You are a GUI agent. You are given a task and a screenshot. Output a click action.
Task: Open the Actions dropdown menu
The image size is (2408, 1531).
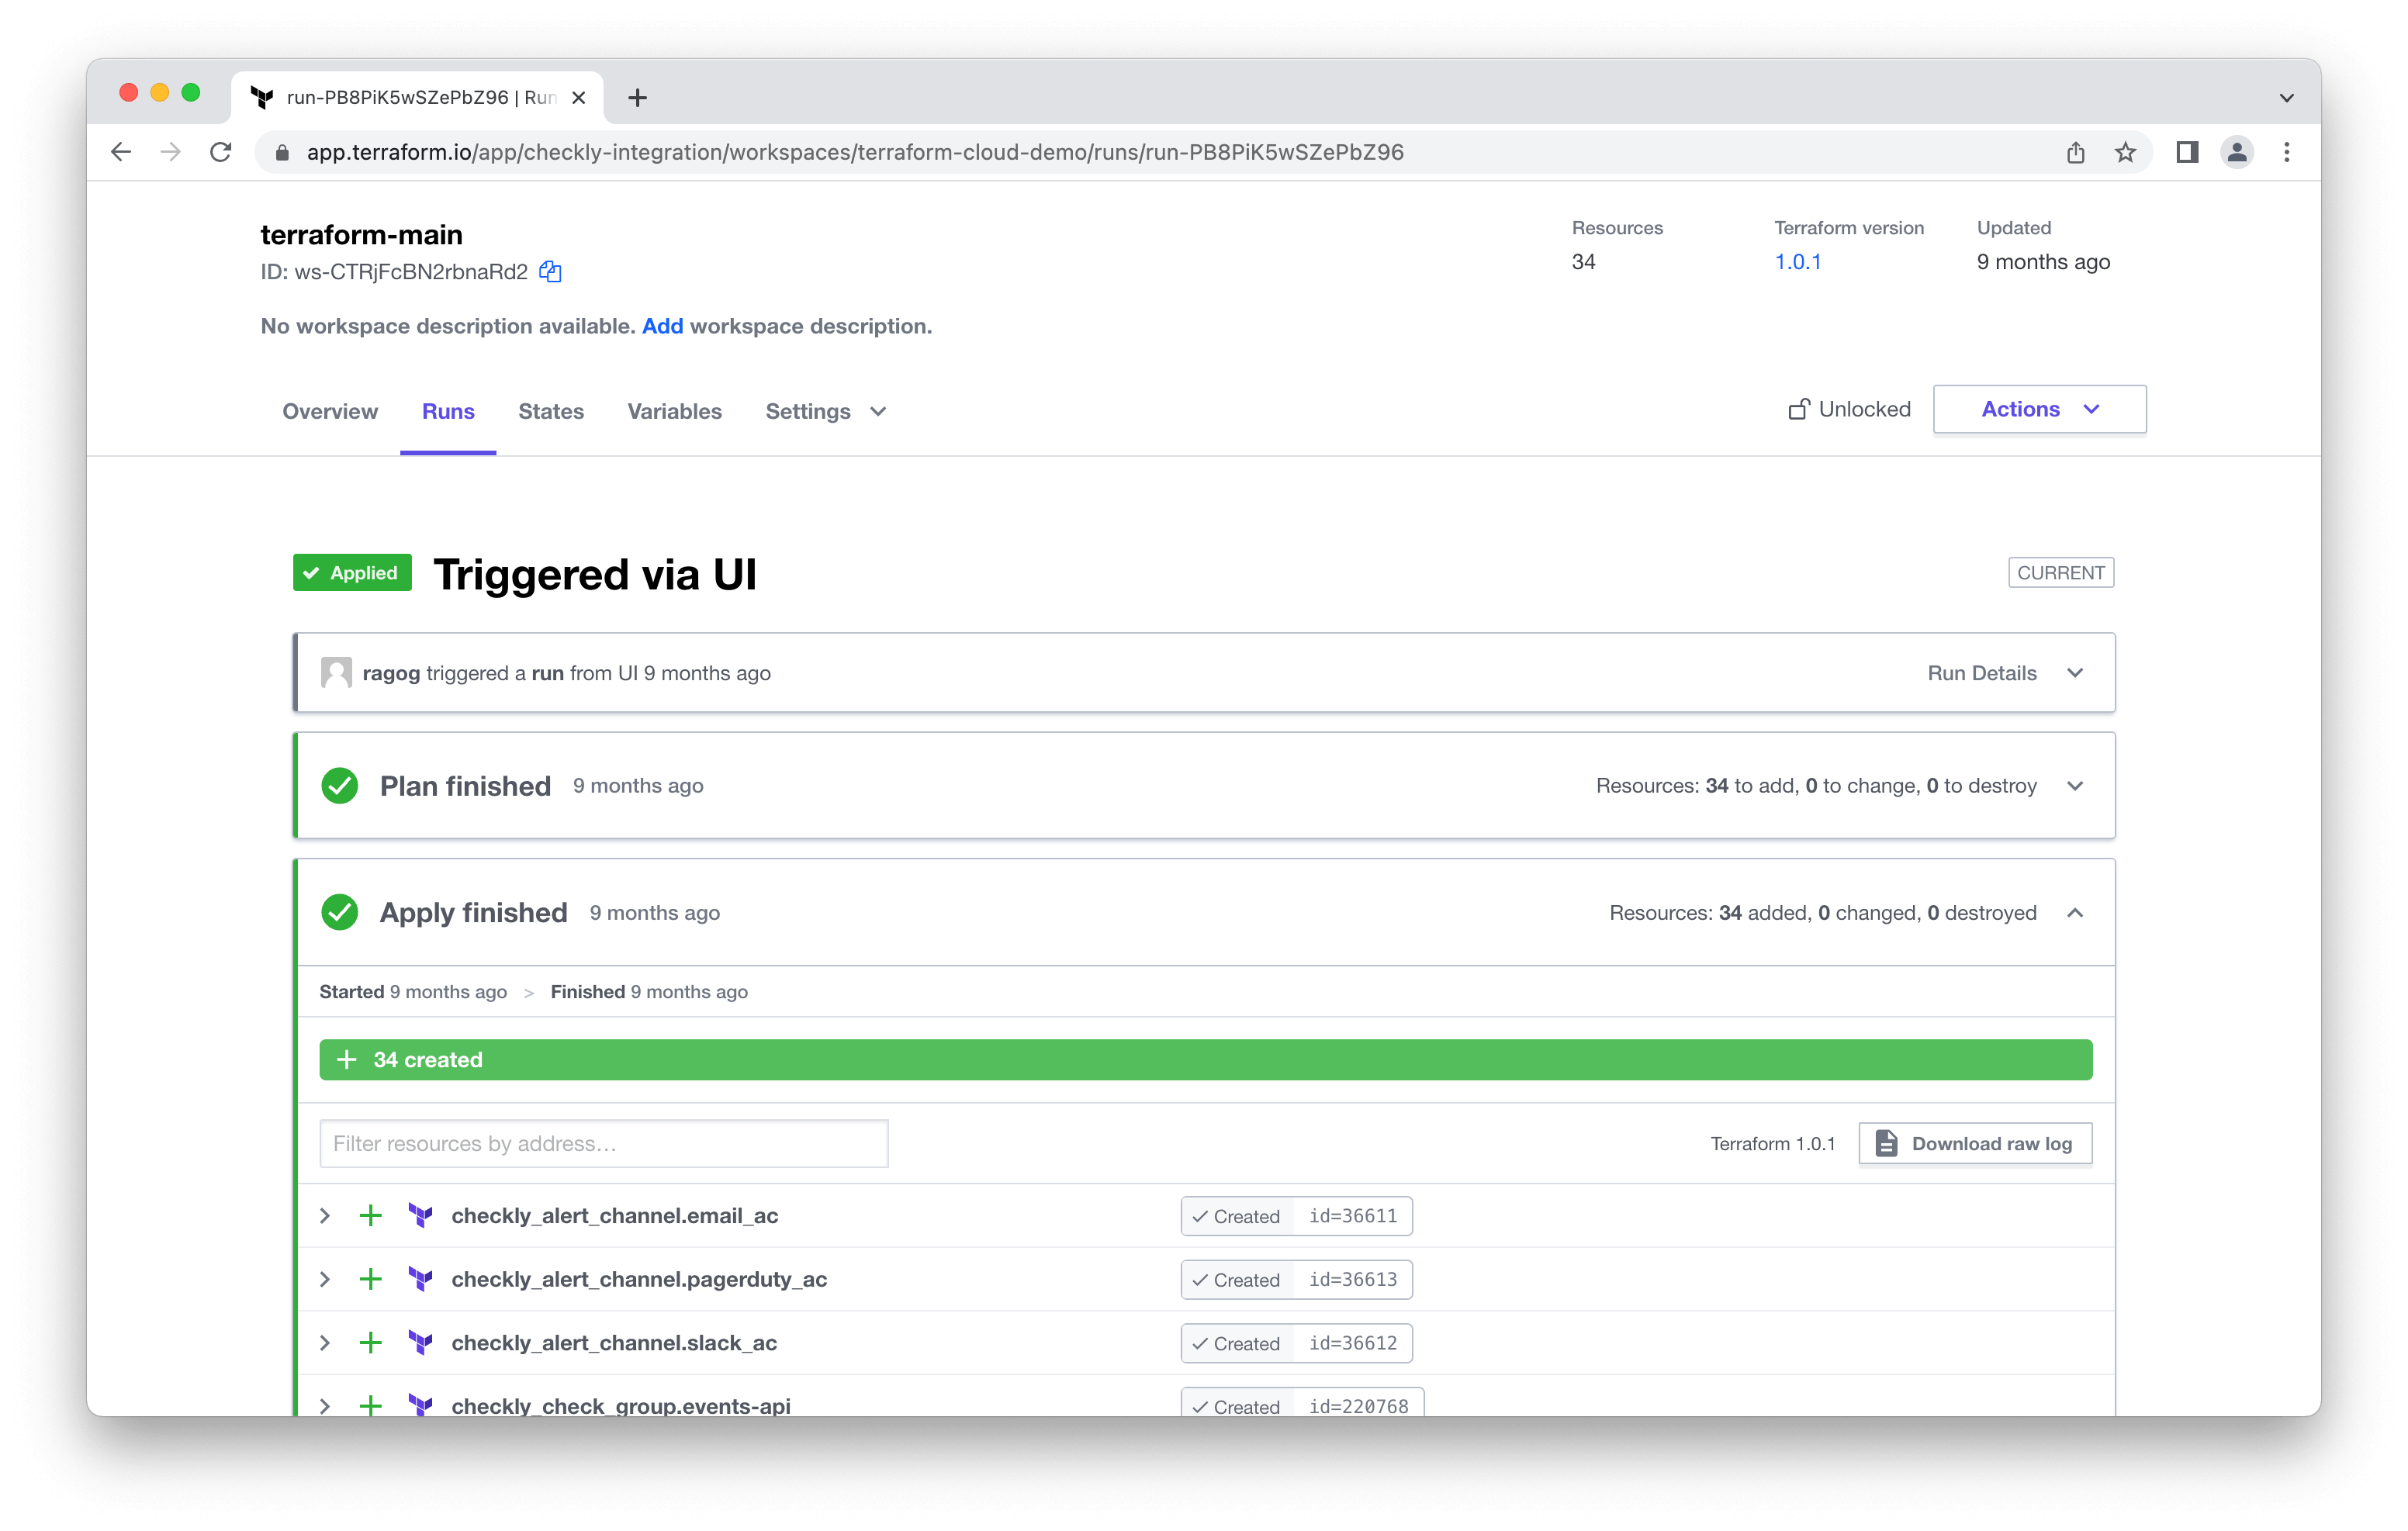click(2040, 409)
